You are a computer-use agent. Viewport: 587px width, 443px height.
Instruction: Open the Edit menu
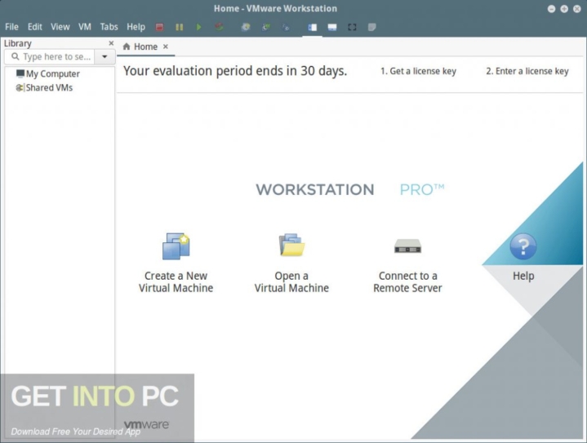(x=35, y=27)
